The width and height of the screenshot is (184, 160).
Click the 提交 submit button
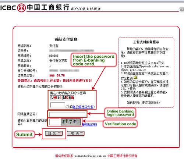click(x=54, y=134)
